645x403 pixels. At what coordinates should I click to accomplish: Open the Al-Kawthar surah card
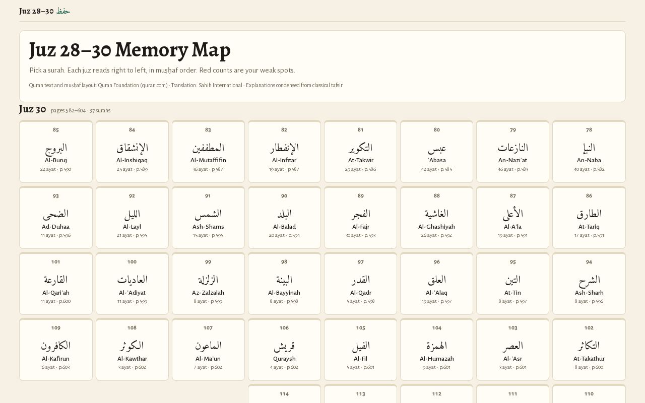coord(132,349)
